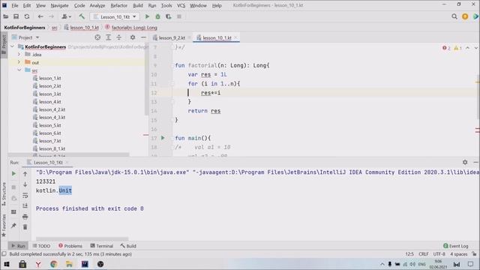Open the Build tool window
The width and height of the screenshot is (480, 270).
[128, 246]
